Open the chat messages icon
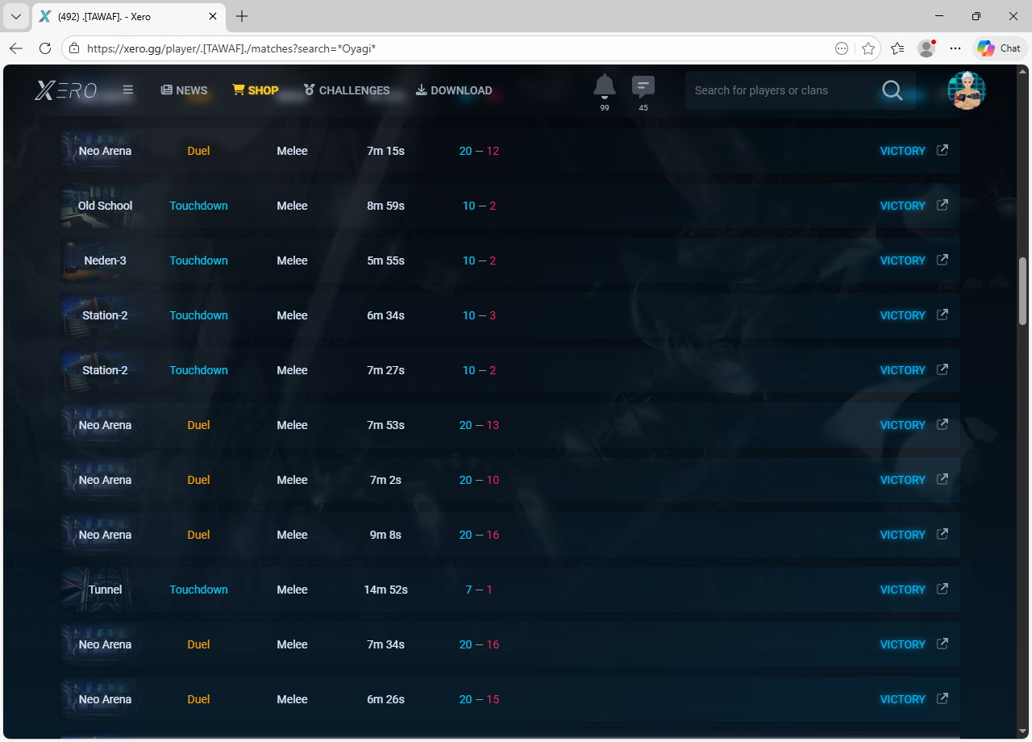 click(643, 86)
